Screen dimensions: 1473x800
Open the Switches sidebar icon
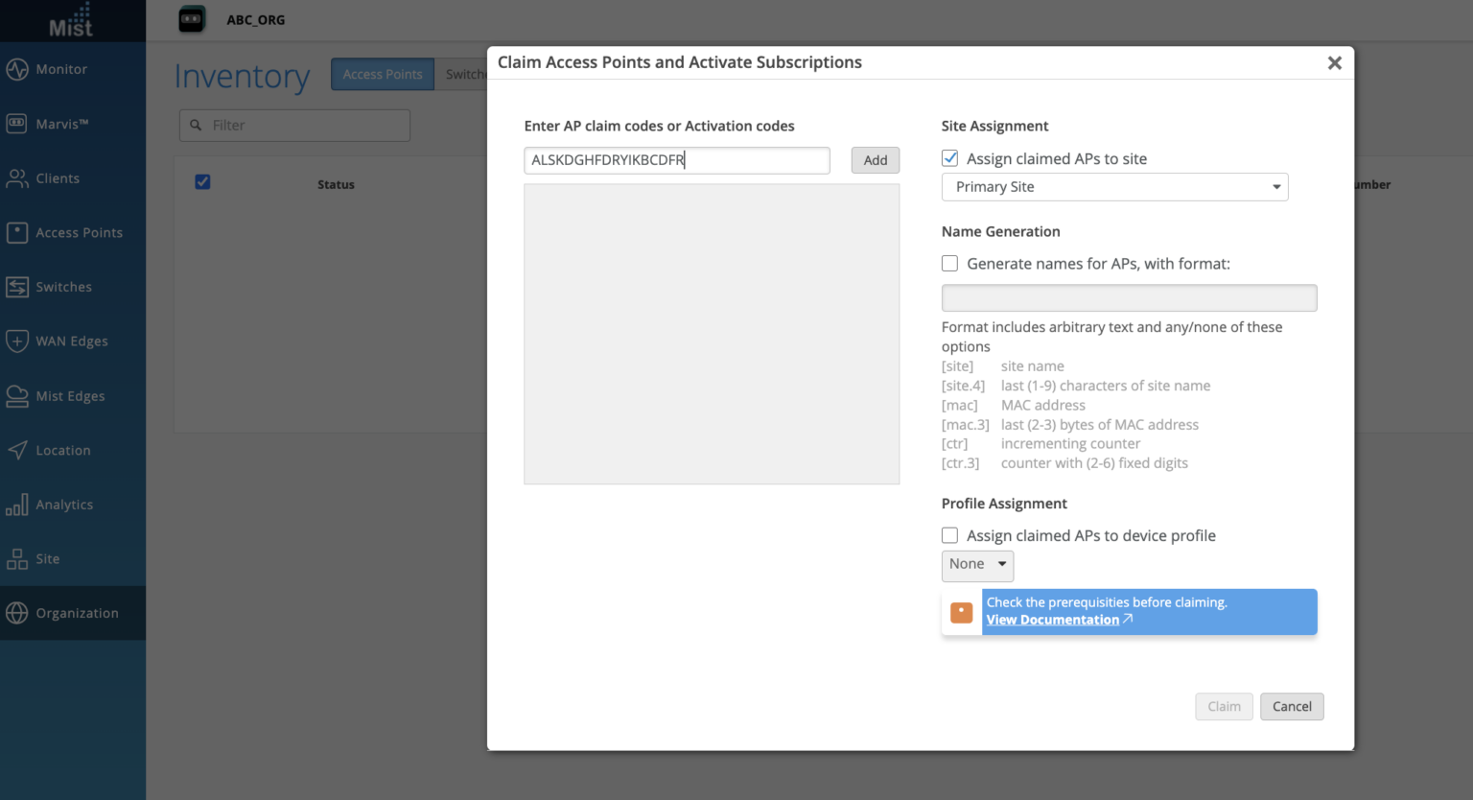tap(17, 287)
